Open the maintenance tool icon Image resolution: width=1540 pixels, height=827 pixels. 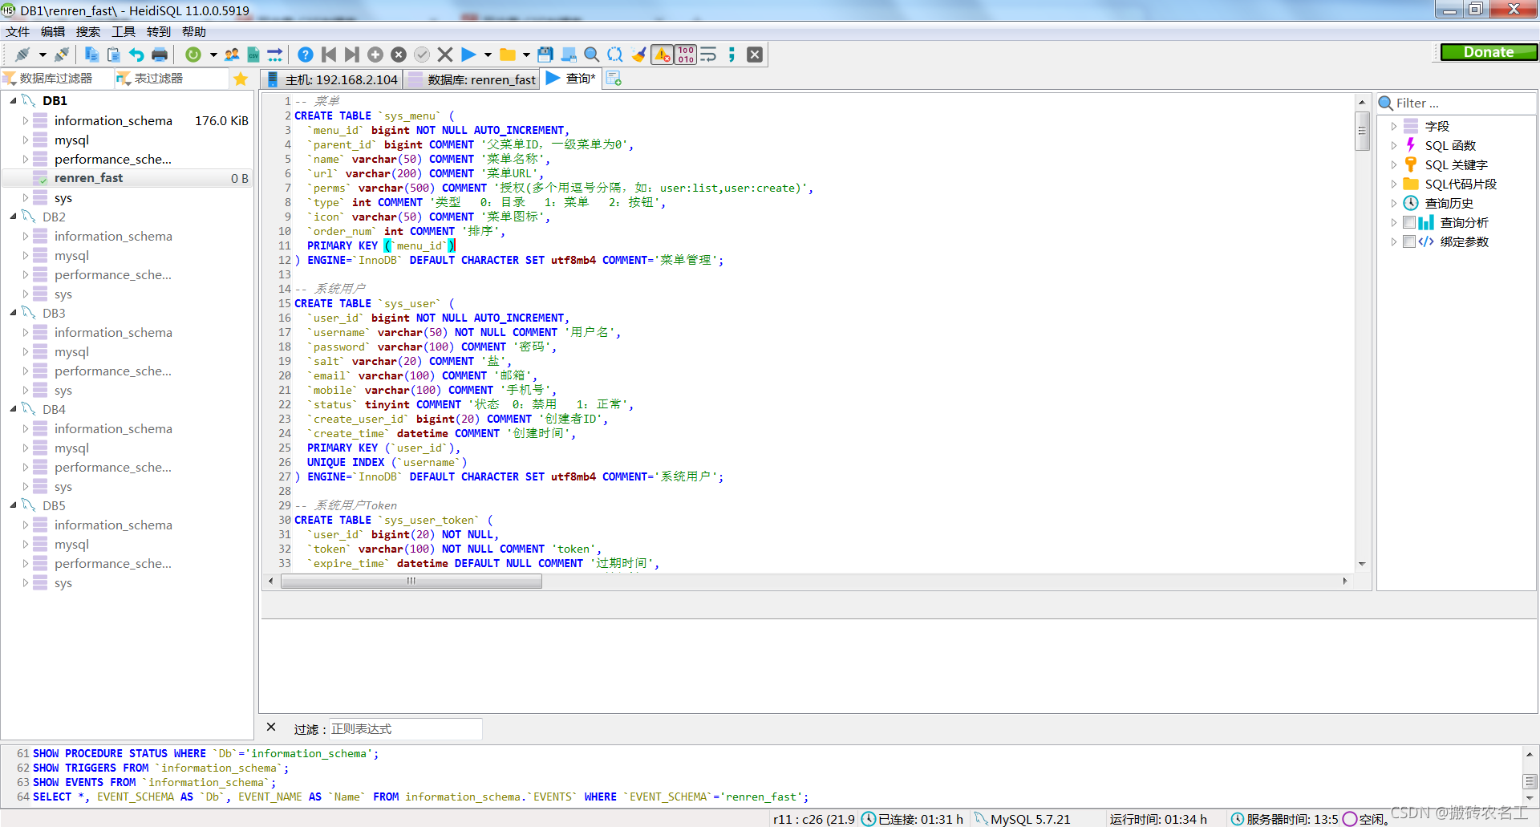click(x=275, y=55)
